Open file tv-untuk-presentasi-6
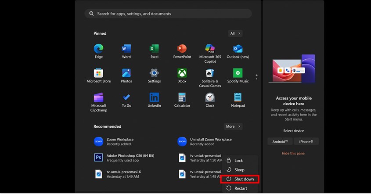The width and height of the screenshot is (371, 194). click(x=118, y=174)
